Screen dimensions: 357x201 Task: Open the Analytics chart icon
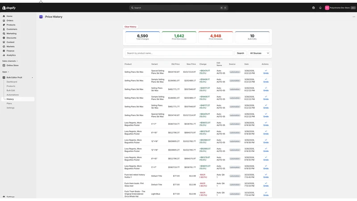[x=4, y=55]
